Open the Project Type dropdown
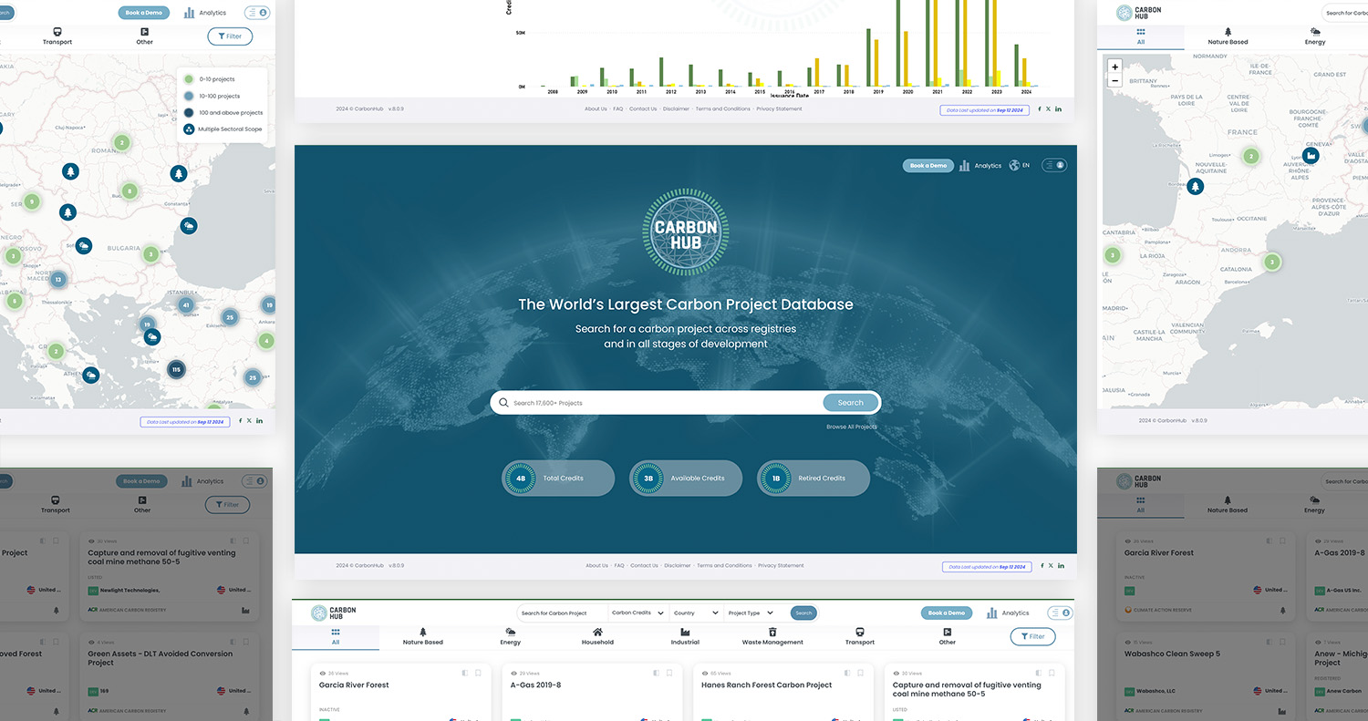Image resolution: width=1368 pixels, height=721 pixels. [x=751, y=613]
